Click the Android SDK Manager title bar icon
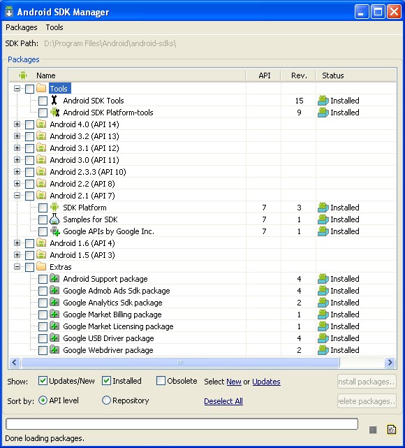This screenshot has width=405, height=448. coord(9,12)
